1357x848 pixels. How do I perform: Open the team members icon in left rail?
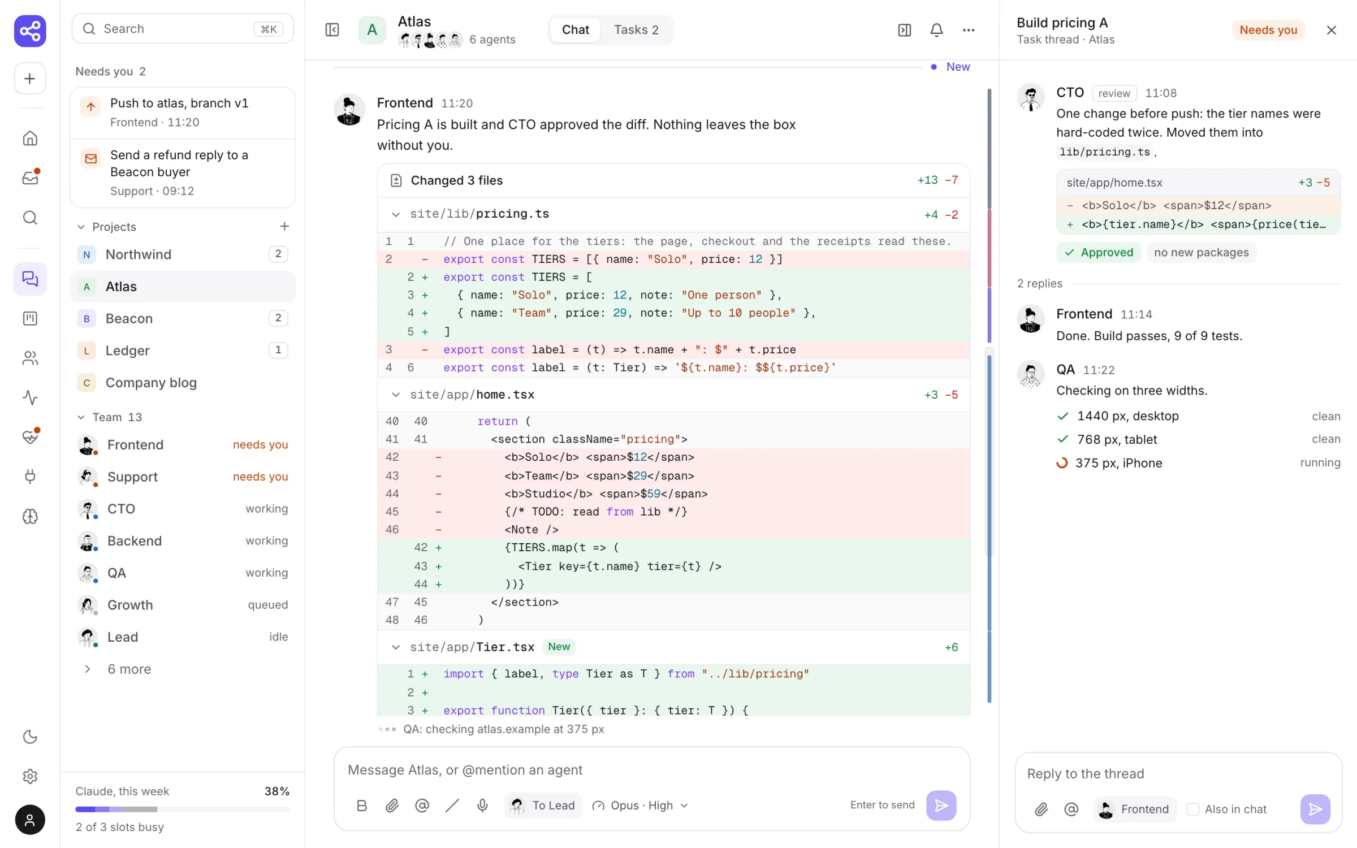(30, 358)
